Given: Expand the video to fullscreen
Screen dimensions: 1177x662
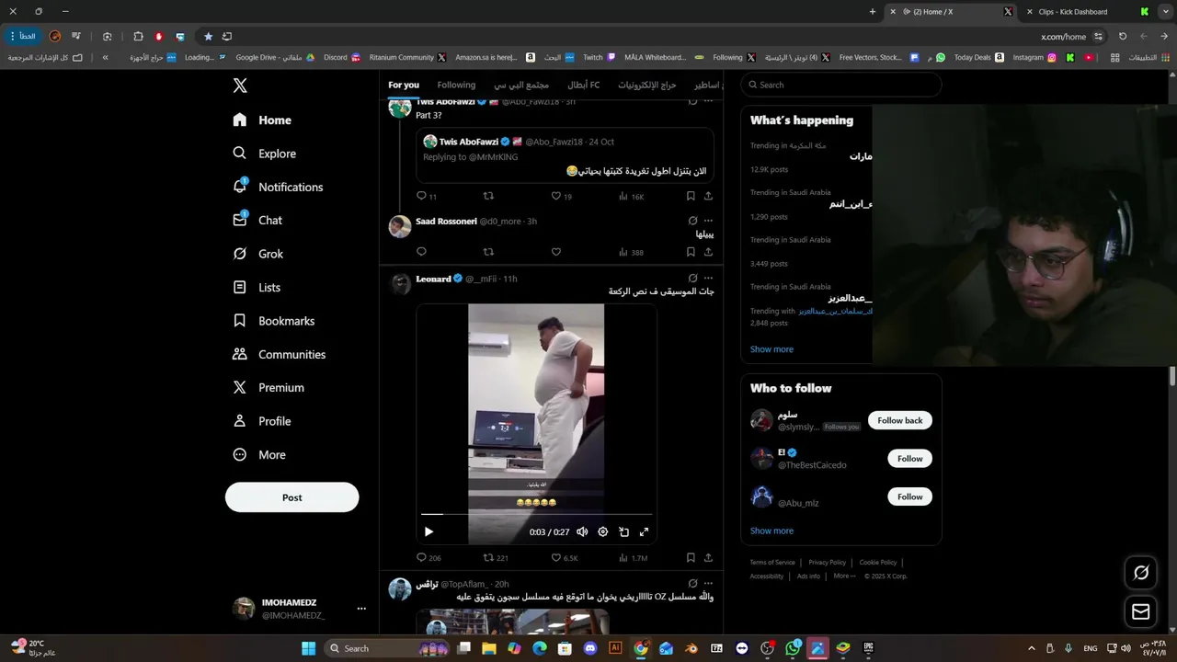Looking at the screenshot, I should (644, 531).
